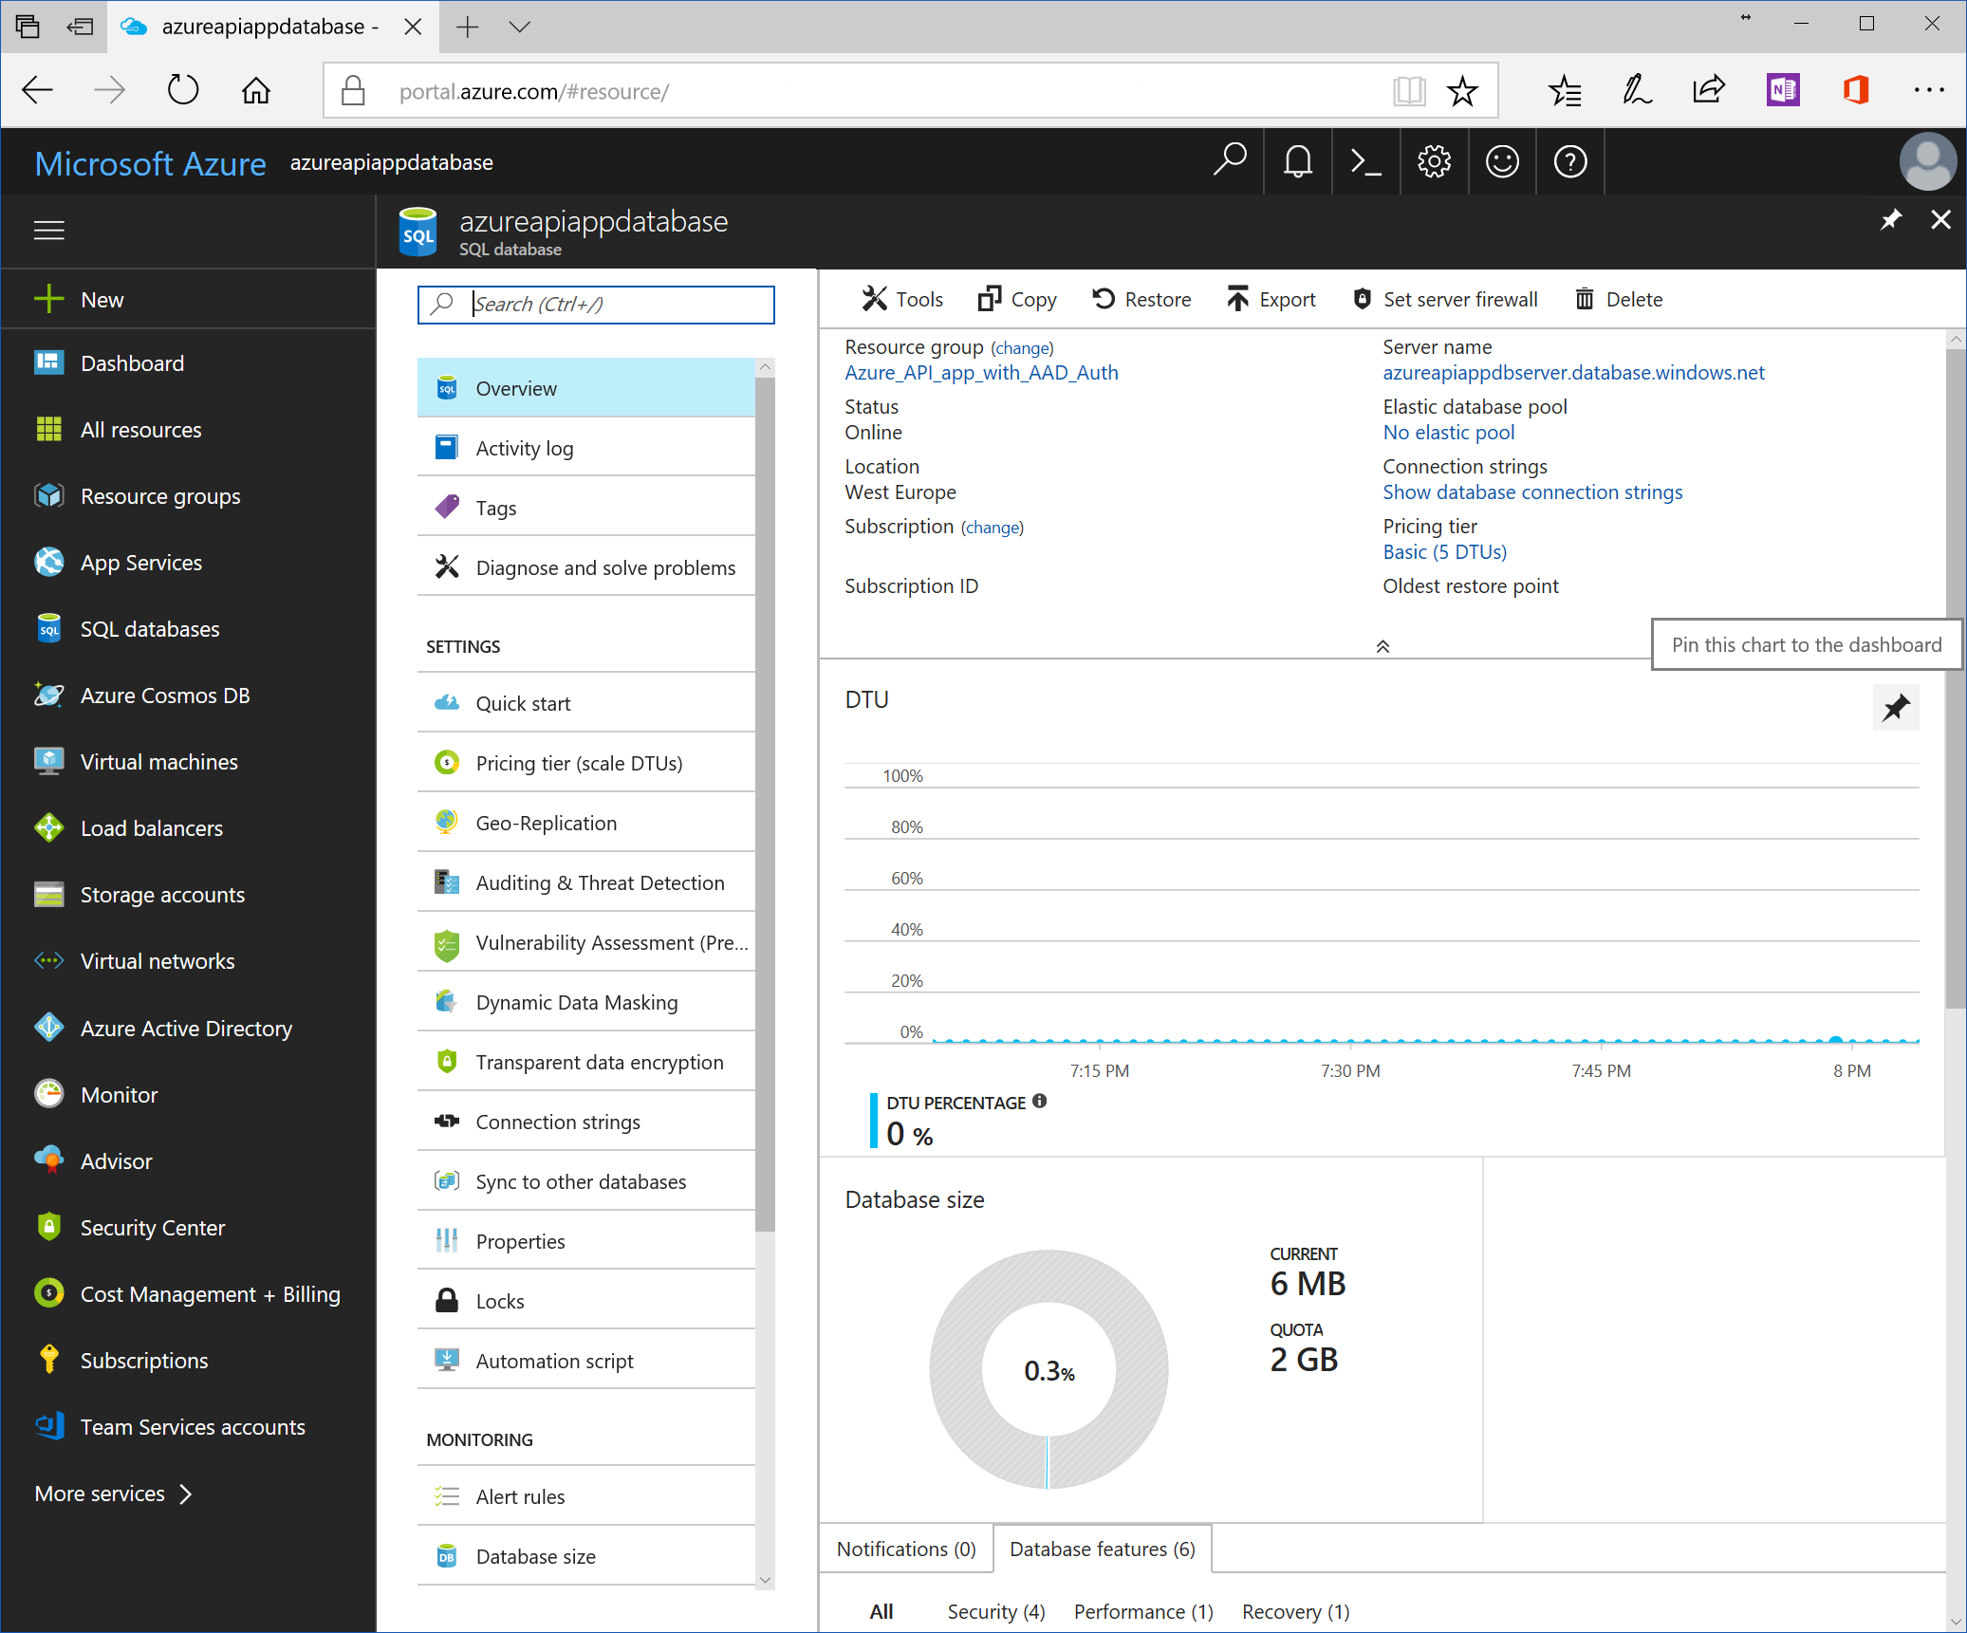Open the portal search magnifier icon
Viewport: 1967px width, 1633px height.
(1230, 160)
